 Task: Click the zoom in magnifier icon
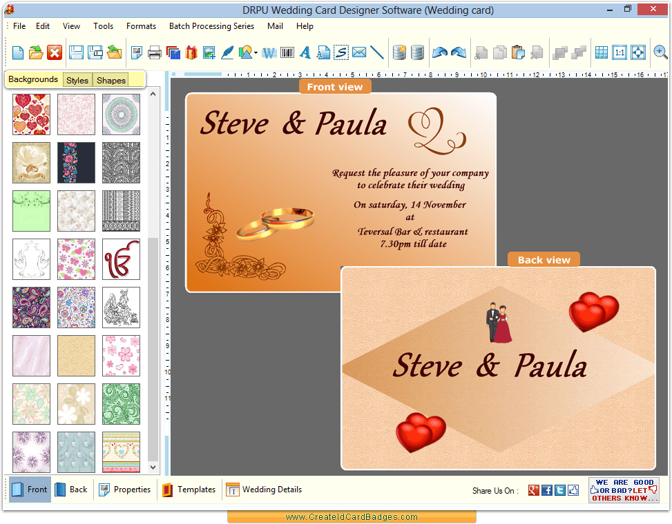click(x=660, y=52)
